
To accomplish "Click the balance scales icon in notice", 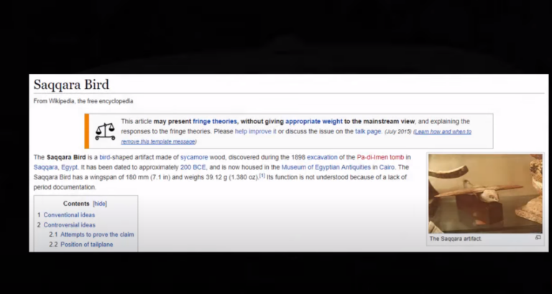I will pyautogui.click(x=105, y=132).
